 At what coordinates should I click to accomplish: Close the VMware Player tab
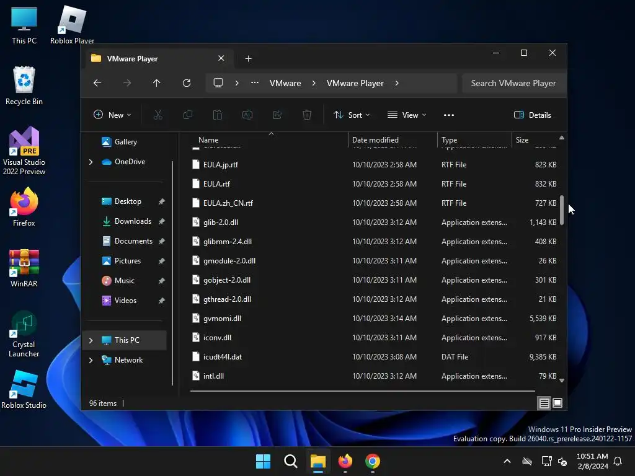point(221,58)
